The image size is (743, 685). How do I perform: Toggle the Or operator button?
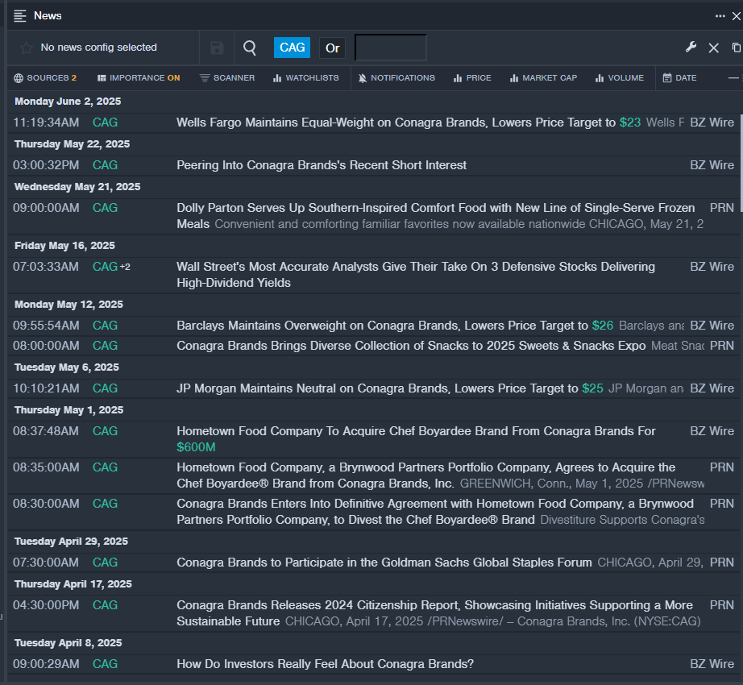click(332, 48)
